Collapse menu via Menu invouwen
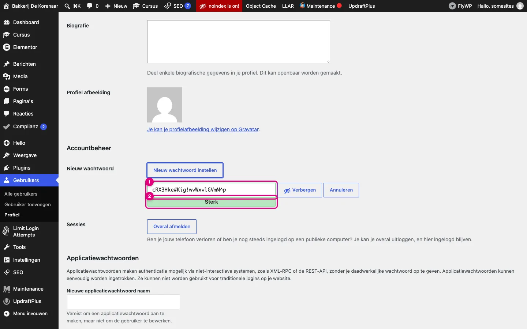 29,314
